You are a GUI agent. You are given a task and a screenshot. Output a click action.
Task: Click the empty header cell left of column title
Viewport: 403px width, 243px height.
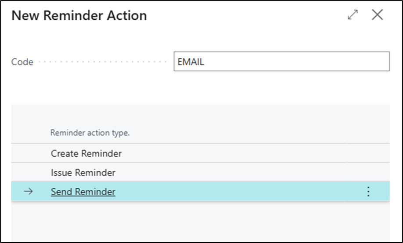pyautogui.click(x=28, y=133)
